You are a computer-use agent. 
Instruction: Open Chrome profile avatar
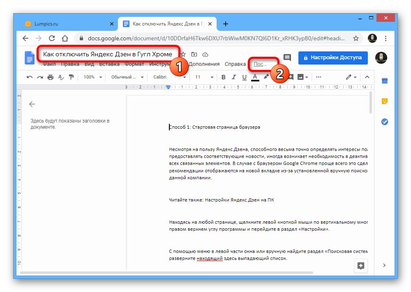click(372, 38)
